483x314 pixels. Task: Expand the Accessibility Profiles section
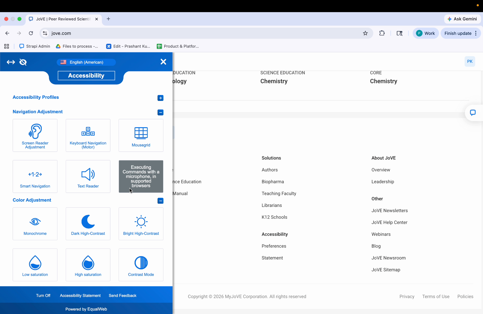pos(160,98)
